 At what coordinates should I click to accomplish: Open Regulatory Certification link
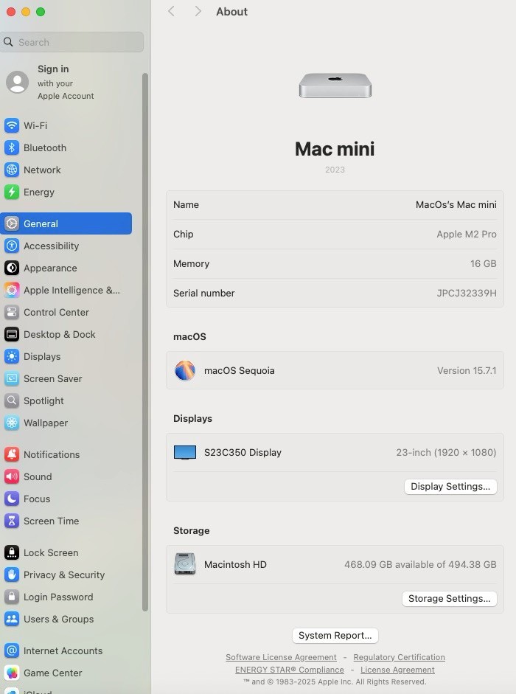tap(400, 657)
